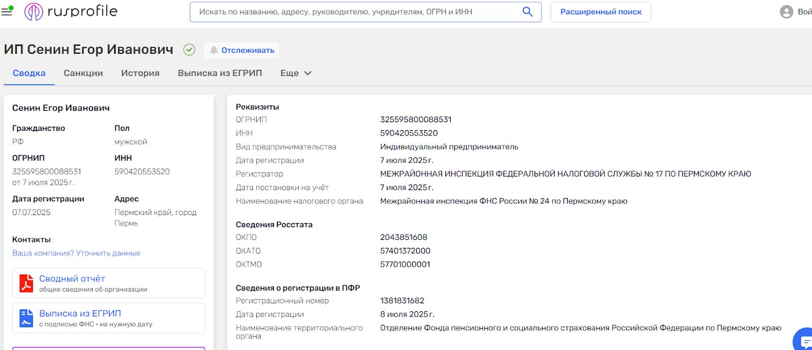Click Ваша компания? Уточнить данные link
The image size is (812, 350).
point(76,253)
